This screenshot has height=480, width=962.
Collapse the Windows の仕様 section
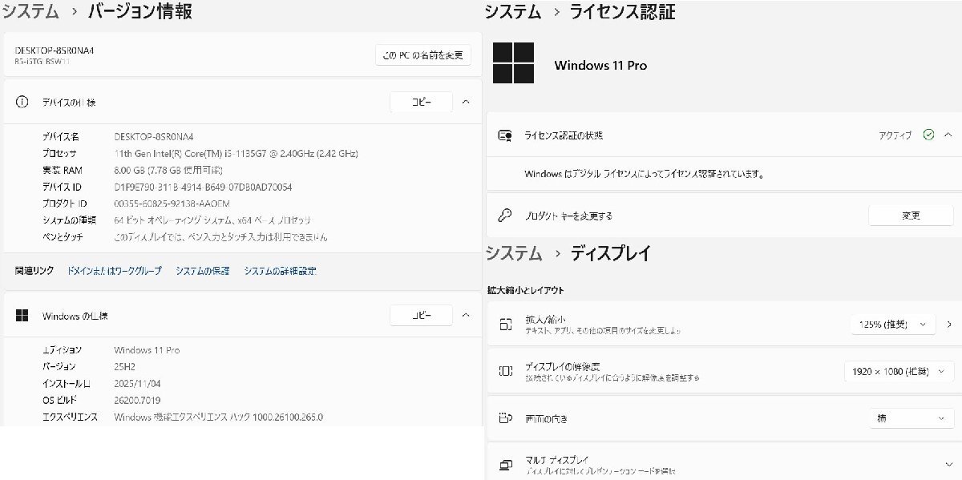465,315
